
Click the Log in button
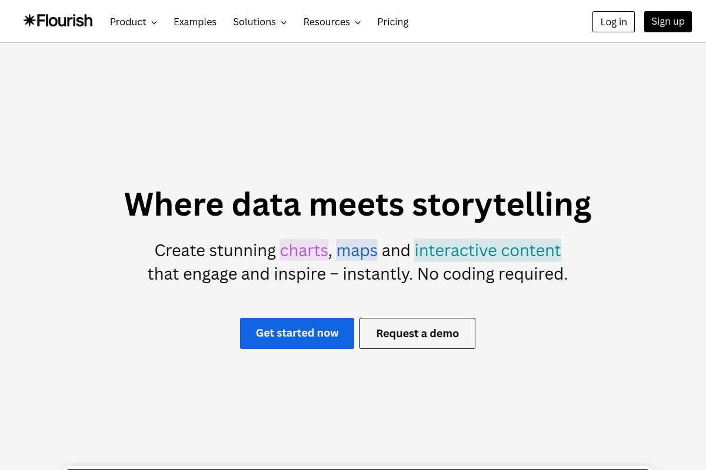(614, 22)
